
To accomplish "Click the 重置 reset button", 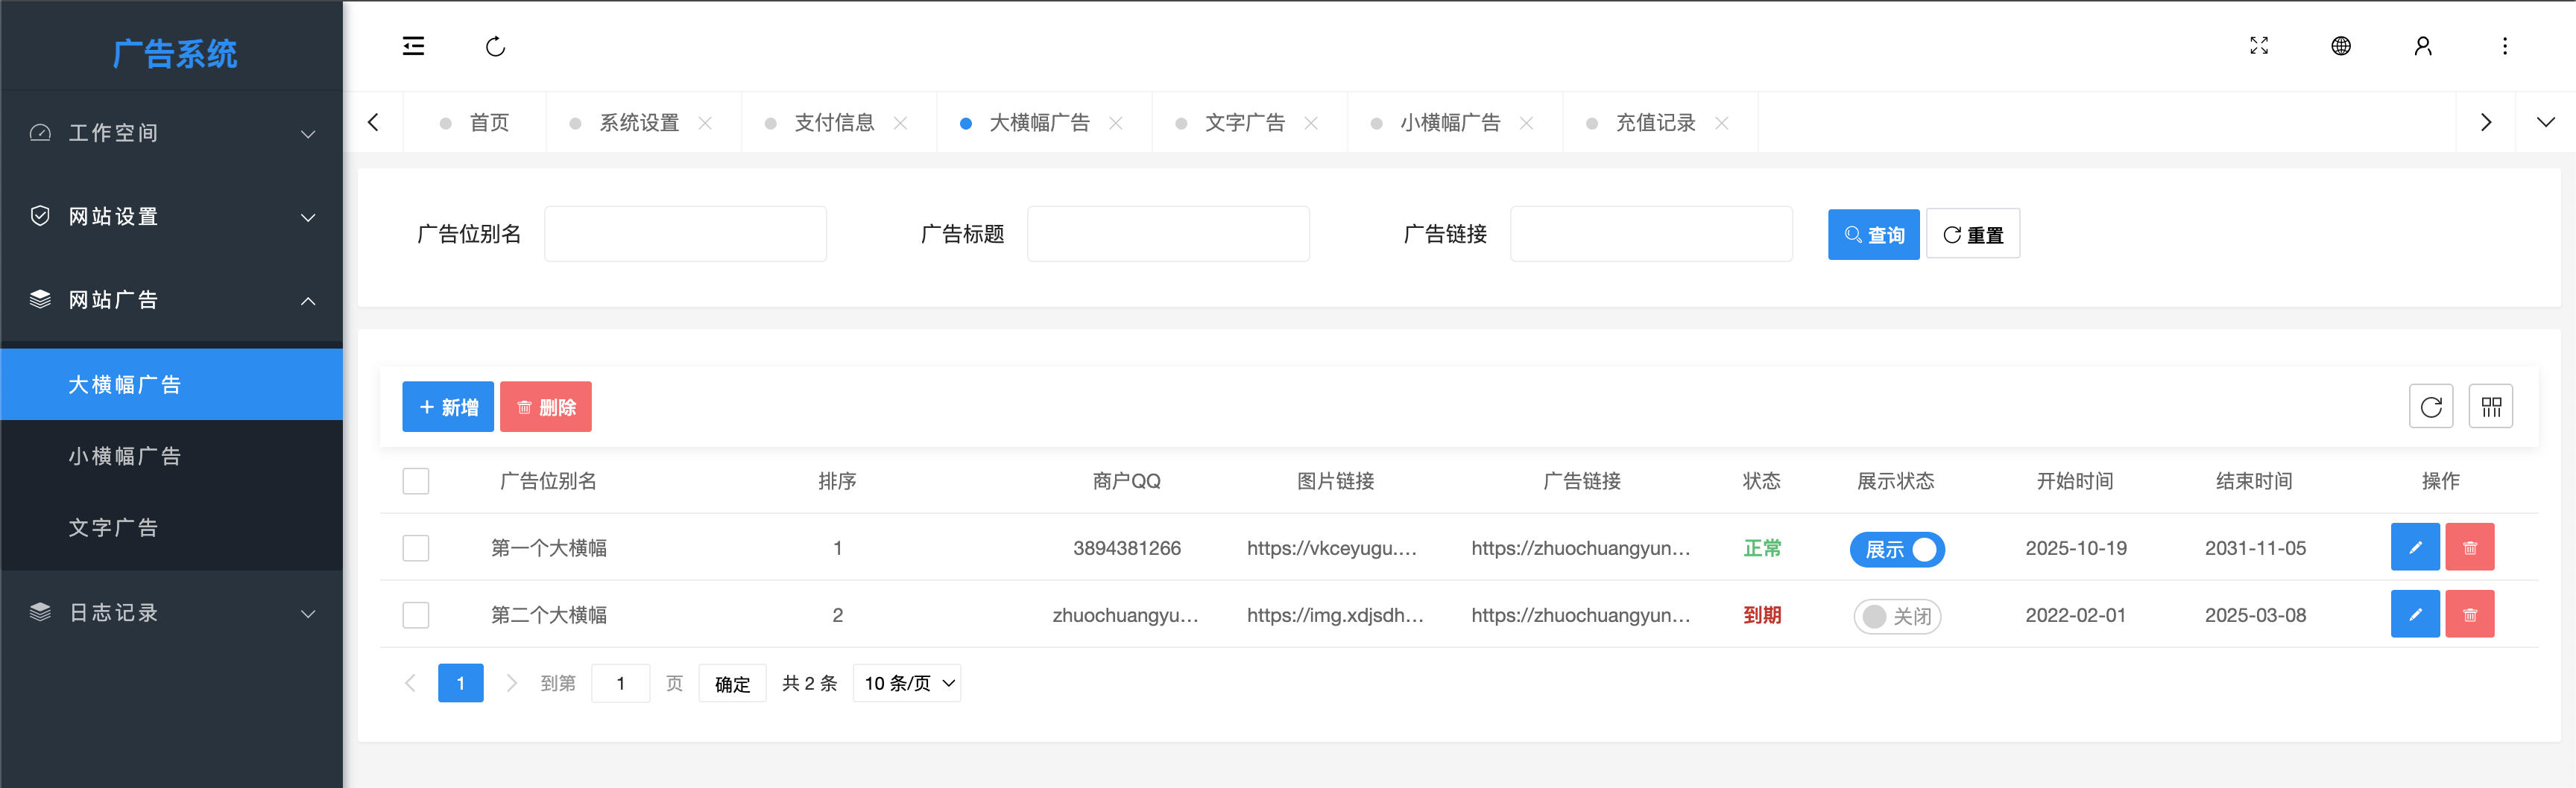I will (x=1973, y=235).
